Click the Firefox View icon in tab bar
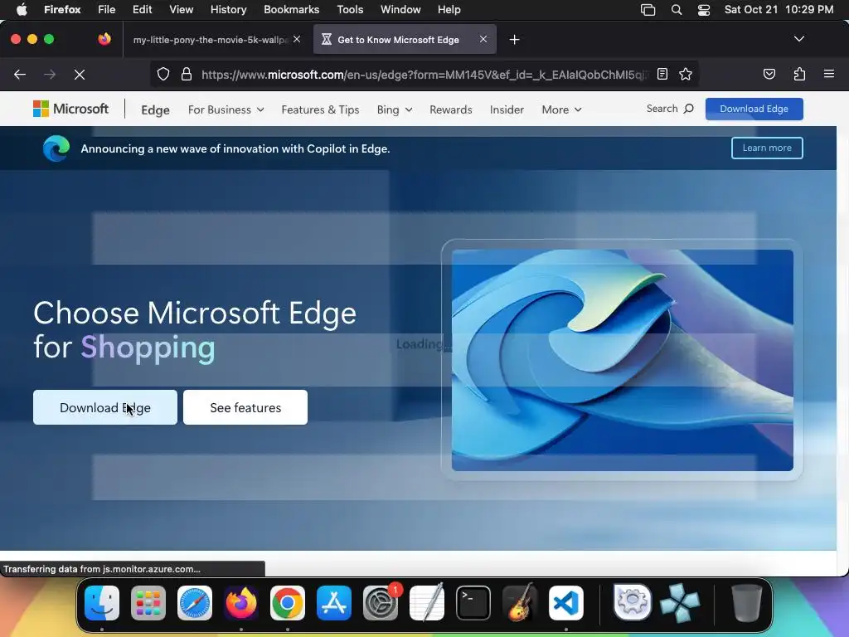 104,39
